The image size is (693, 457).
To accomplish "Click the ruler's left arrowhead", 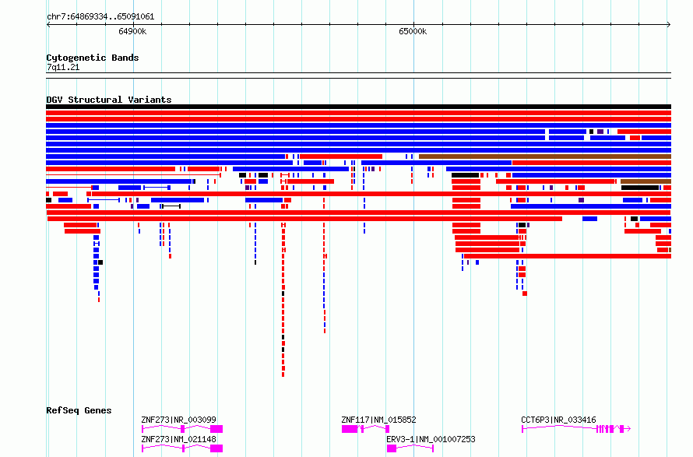I will pos(48,25).
